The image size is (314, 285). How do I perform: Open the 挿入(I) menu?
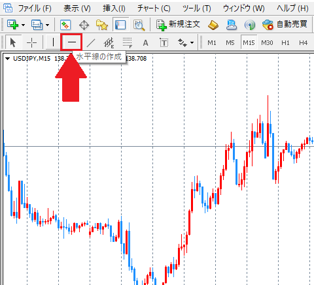[114, 8]
